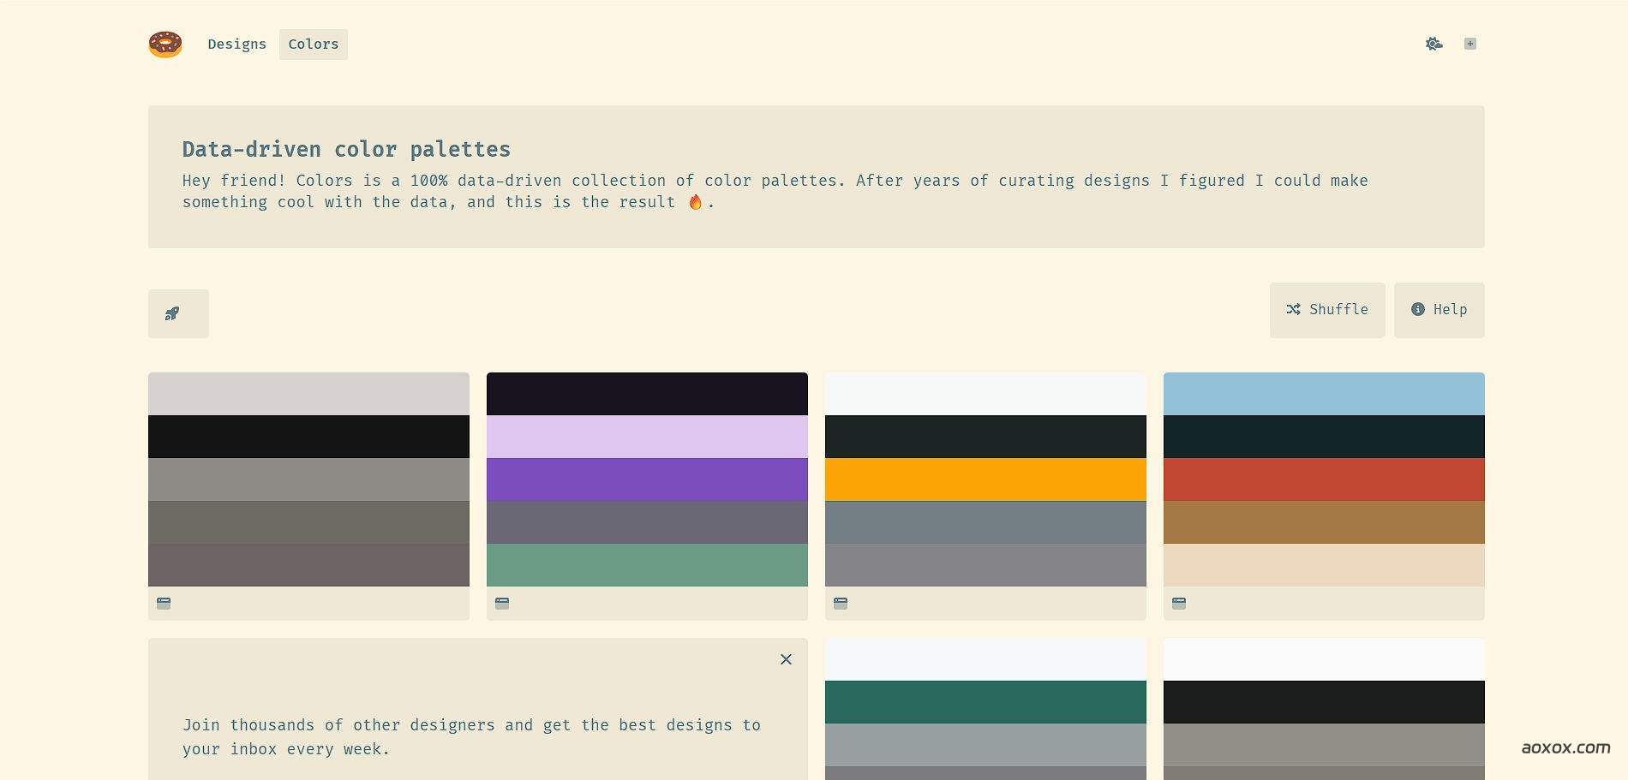The image size is (1628, 780).
Task: Open the browser icon under the first palette
Action: click(x=163, y=603)
